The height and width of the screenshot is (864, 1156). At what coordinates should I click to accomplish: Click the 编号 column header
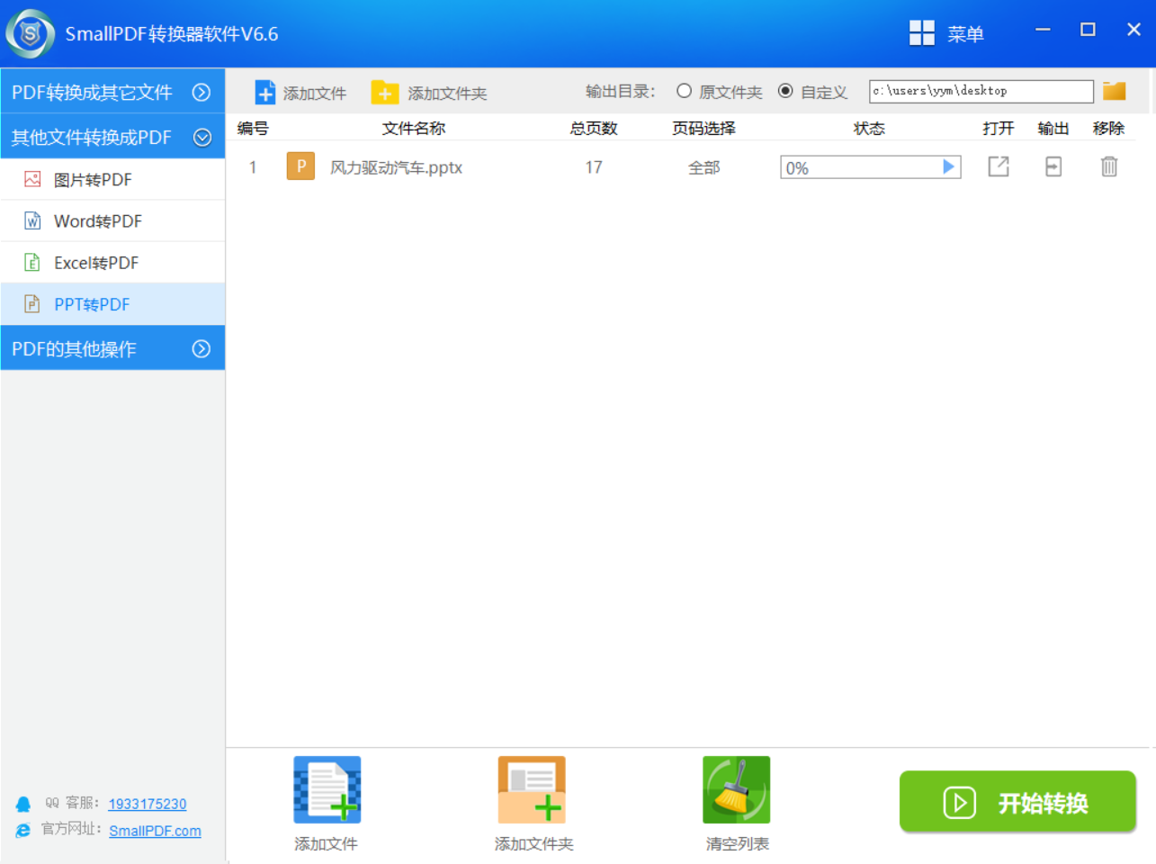(x=253, y=128)
